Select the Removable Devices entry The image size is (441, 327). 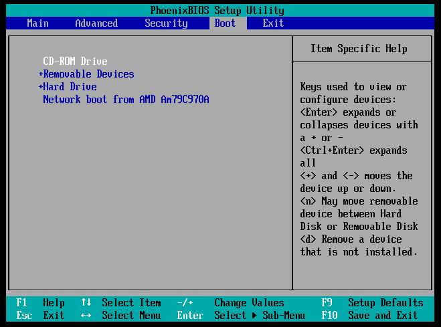click(x=88, y=74)
